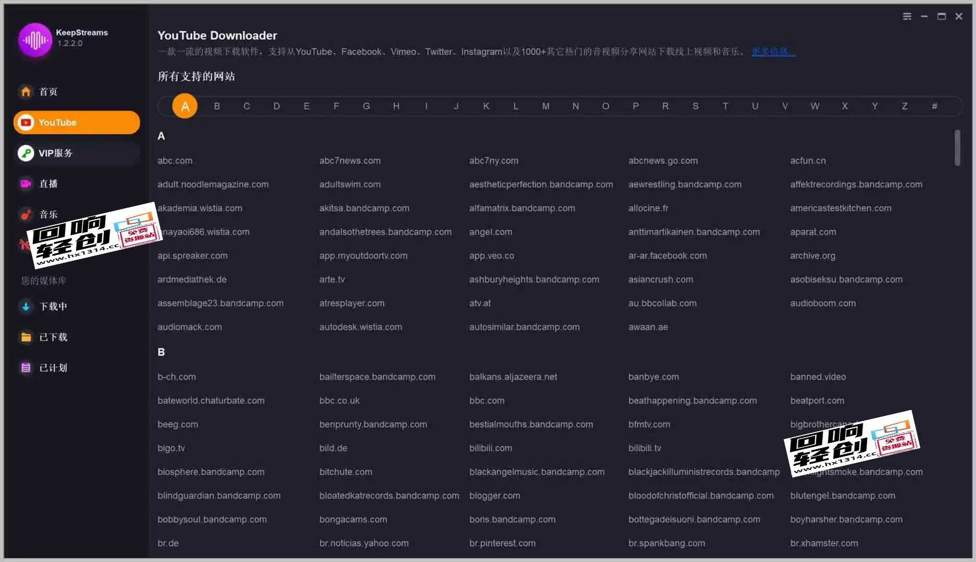Click archive.org entry
Image resolution: width=976 pixels, height=562 pixels.
click(x=812, y=256)
